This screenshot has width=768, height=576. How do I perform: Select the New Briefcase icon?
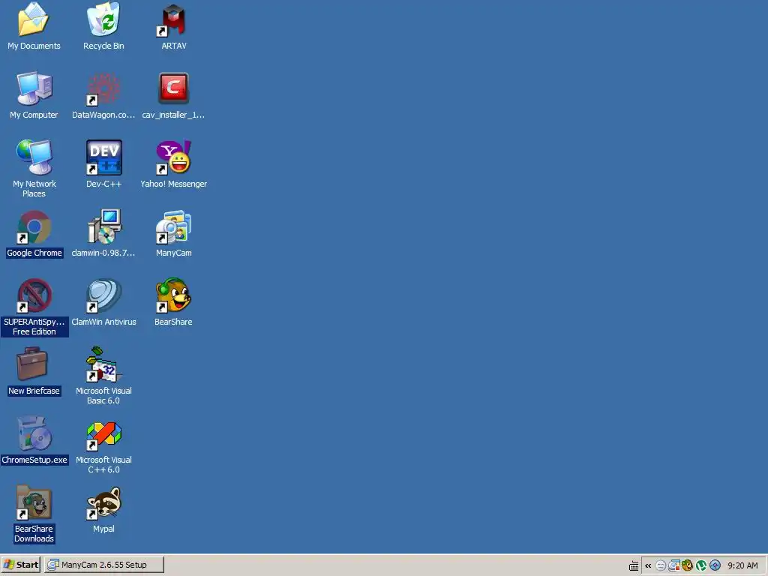[x=32, y=364]
